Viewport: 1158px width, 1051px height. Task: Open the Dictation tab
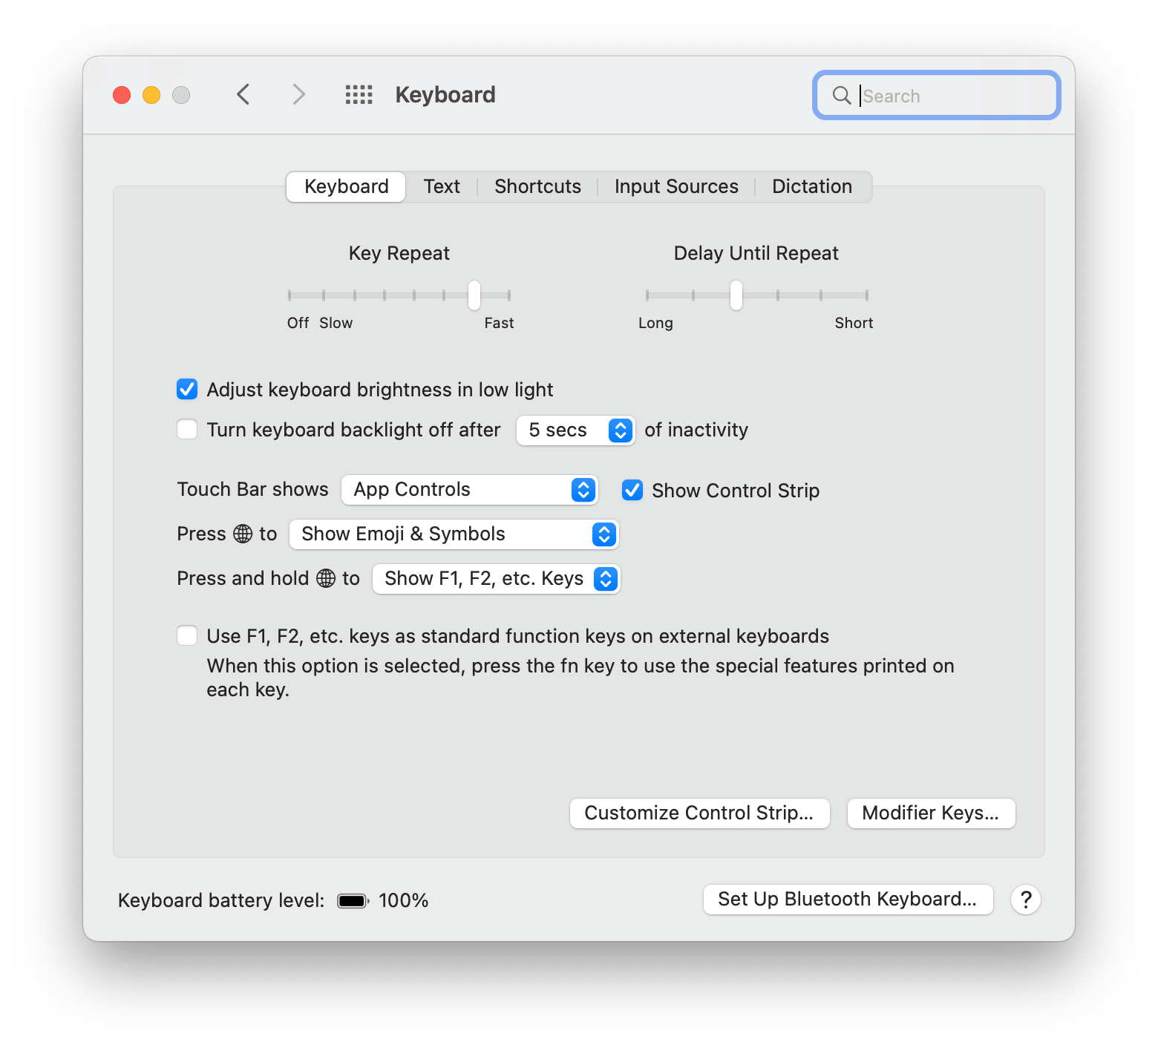811,186
